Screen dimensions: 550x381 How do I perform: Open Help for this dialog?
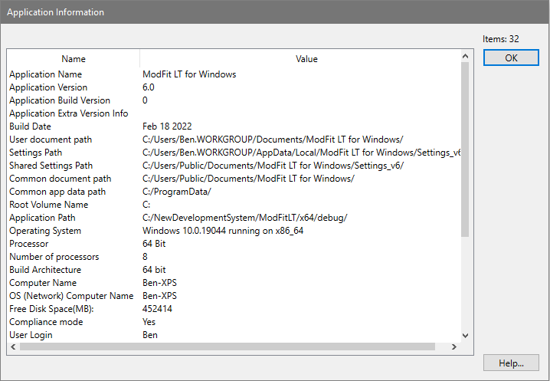pos(511,363)
